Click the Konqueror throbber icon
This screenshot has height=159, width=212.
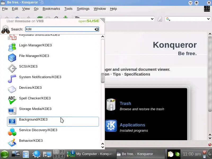207,9
